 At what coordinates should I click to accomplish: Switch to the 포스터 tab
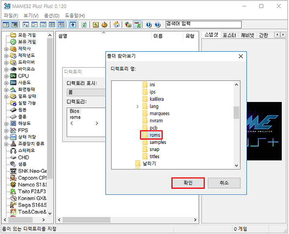click(x=229, y=35)
